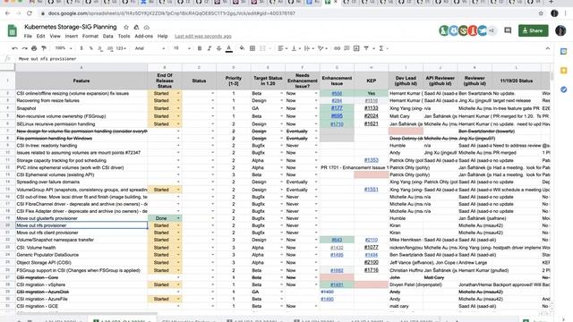The height and width of the screenshot is (322, 573).
Task: Click the Insert link icon
Action: tap(337, 48)
